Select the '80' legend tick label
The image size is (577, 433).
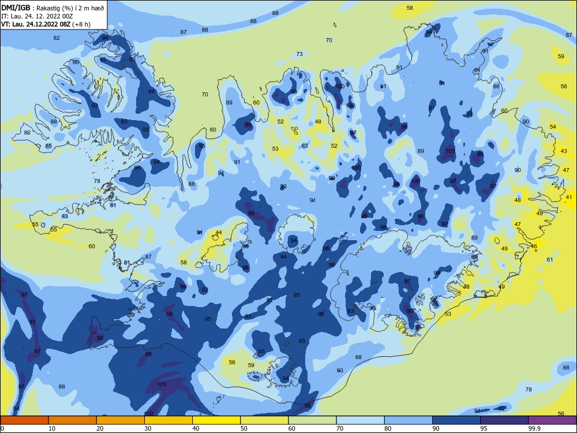pyautogui.click(x=388, y=428)
